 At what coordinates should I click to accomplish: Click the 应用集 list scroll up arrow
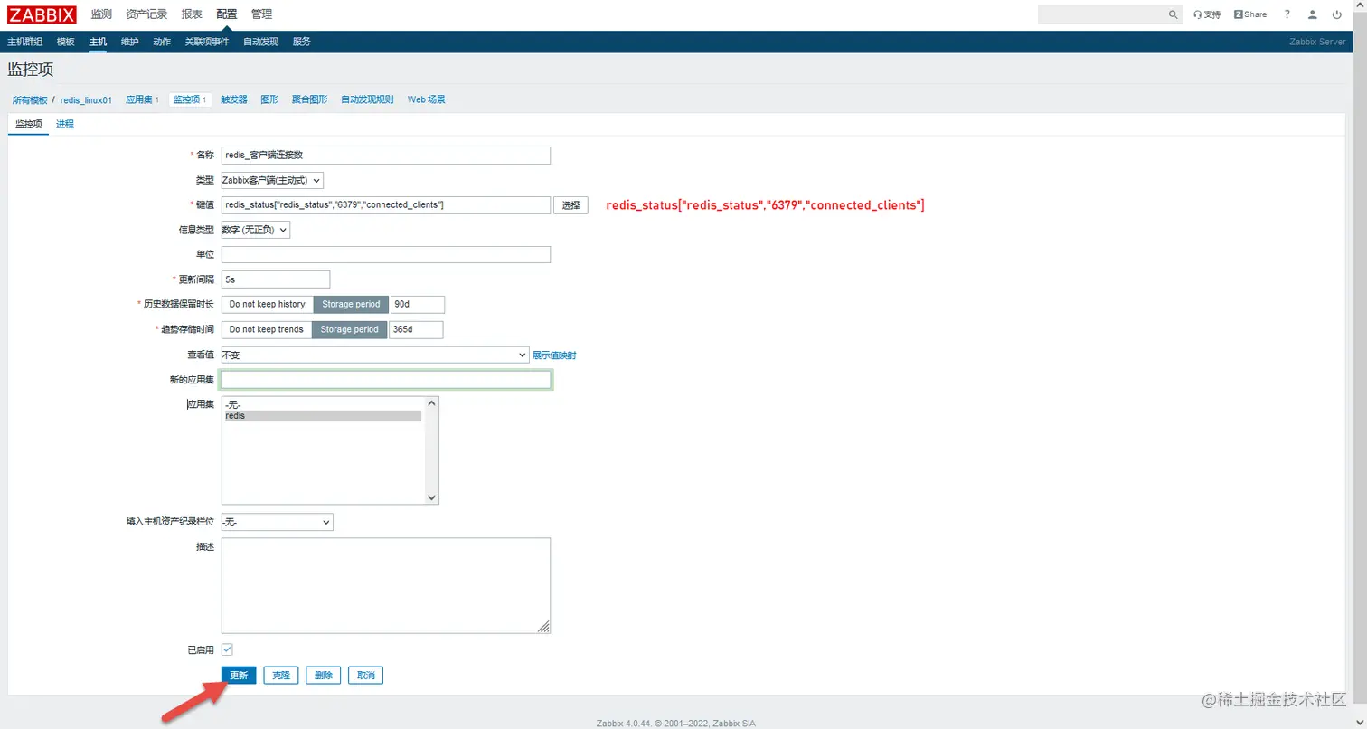tap(431, 403)
